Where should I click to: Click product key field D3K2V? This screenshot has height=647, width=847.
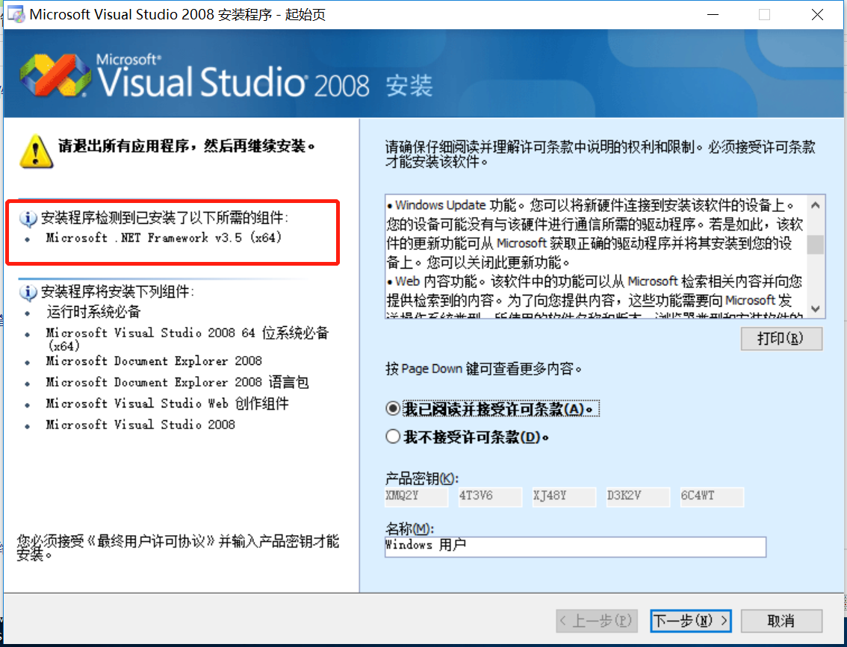pos(638,496)
